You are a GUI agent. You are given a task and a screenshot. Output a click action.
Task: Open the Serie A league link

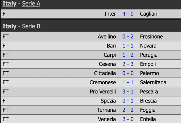point(31,3)
